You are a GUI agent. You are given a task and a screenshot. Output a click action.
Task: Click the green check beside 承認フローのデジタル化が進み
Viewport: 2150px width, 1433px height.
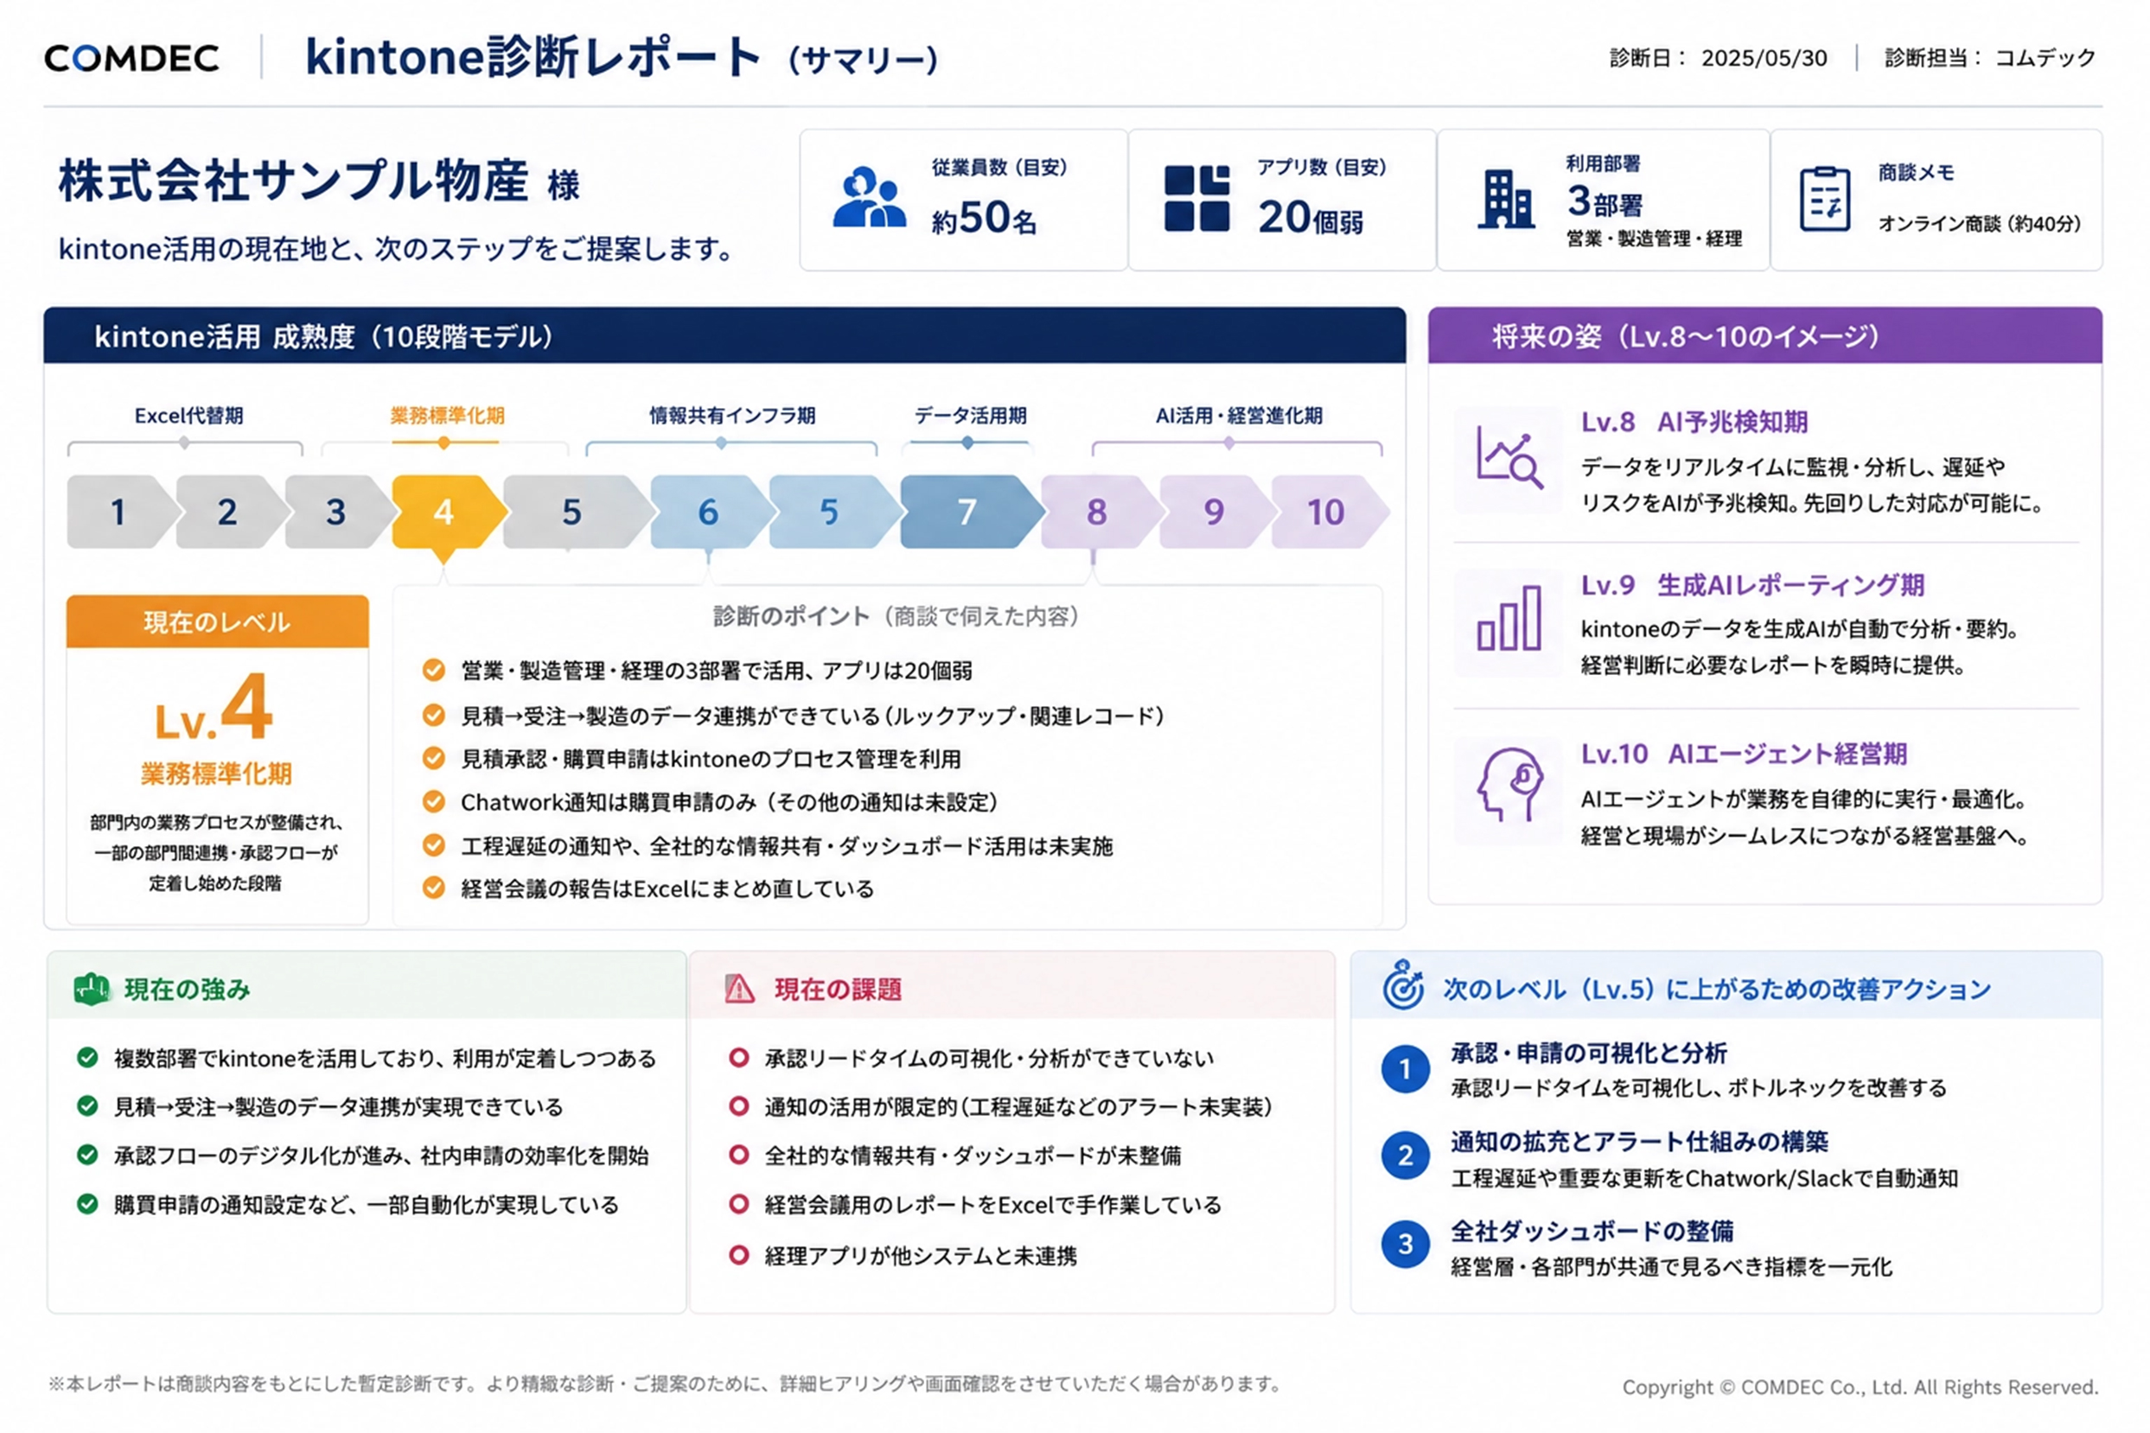point(88,1154)
